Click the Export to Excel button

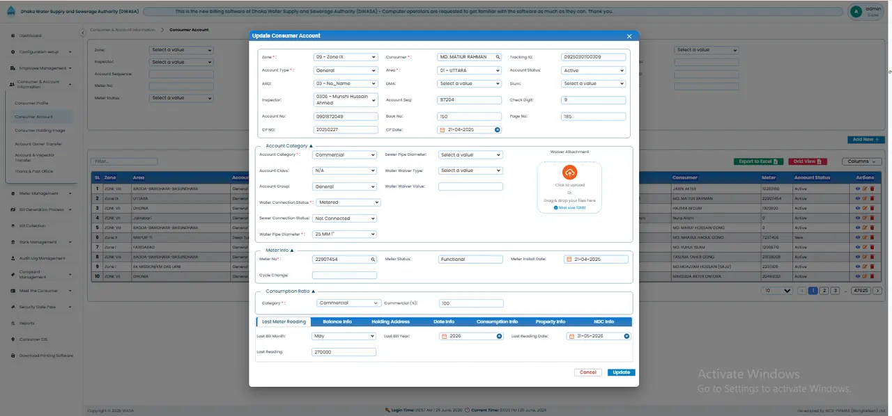pos(758,161)
